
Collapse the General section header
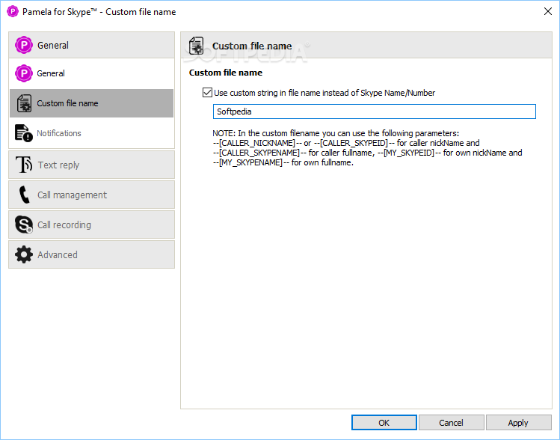pyautogui.click(x=92, y=45)
